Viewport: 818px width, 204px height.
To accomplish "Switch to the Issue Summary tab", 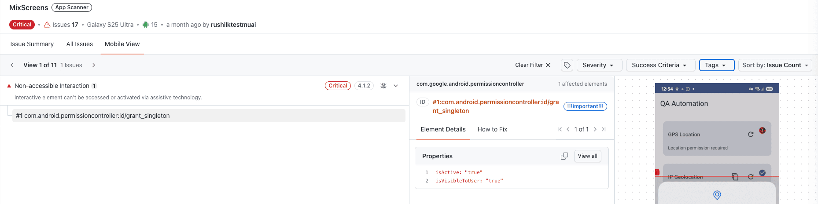I will pyautogui.click(x=32, y=44).
